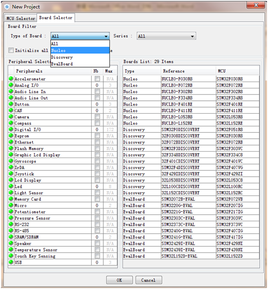The image size is (268, 289).
Task: Sort boards by the Reference column header
Action: click(188, 71)
